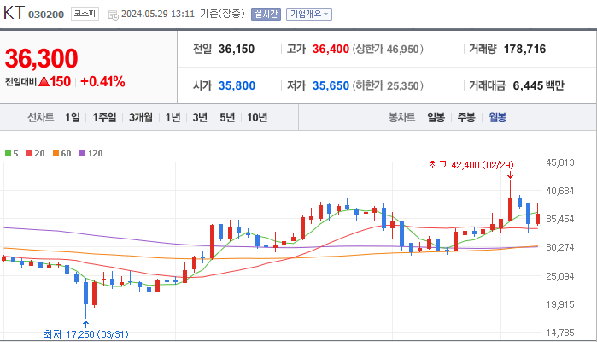This screenshot has width=597, height=342.
Task: Click the trading value 6,445 백만
Action: coord(538,85)
